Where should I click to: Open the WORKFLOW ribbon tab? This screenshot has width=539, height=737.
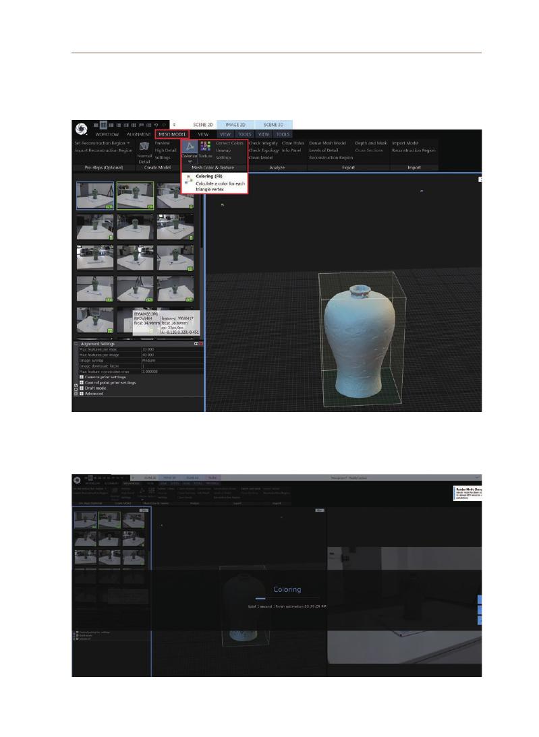click(107, 134)
